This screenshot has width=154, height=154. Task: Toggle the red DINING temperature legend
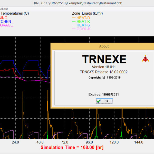(4, 18)
